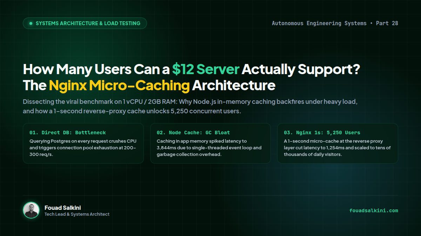Click the yellow 'Nginx Micro-Caching' headline text

pos(119,85)
